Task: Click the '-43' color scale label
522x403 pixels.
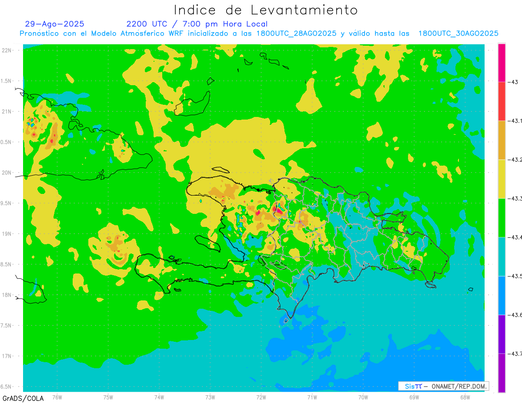Action: pos(513,82)
